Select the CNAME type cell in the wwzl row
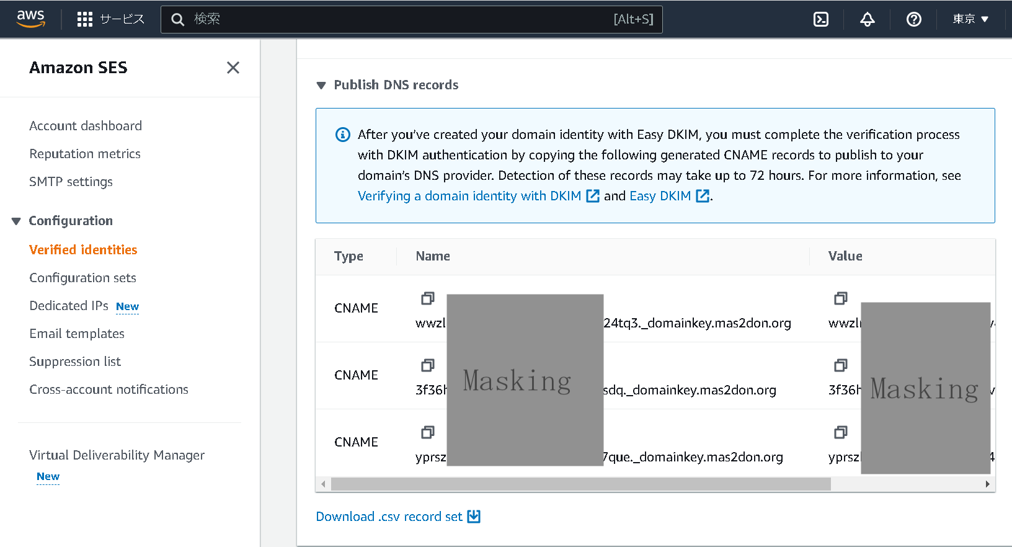1012x547 pixels. click(x=356, y=308)
